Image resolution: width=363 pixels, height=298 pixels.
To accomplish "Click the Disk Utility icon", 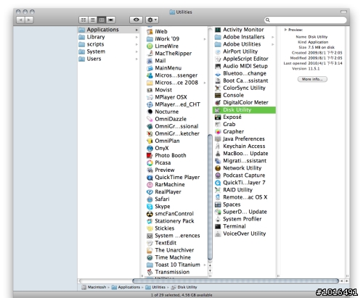I will [218, 110].
